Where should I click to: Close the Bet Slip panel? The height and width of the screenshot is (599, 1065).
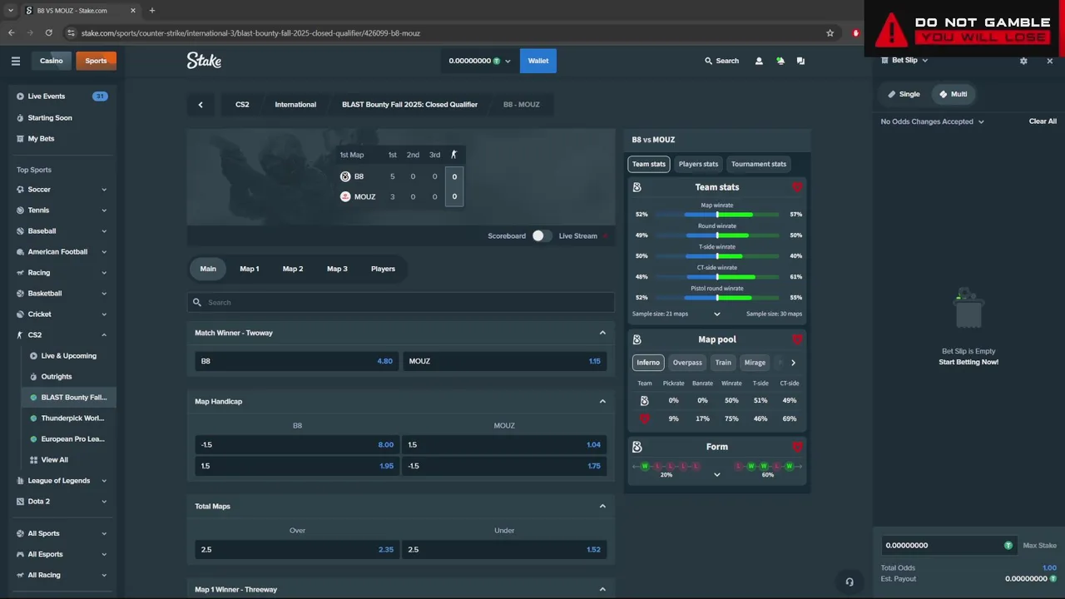click(1050, 61)
